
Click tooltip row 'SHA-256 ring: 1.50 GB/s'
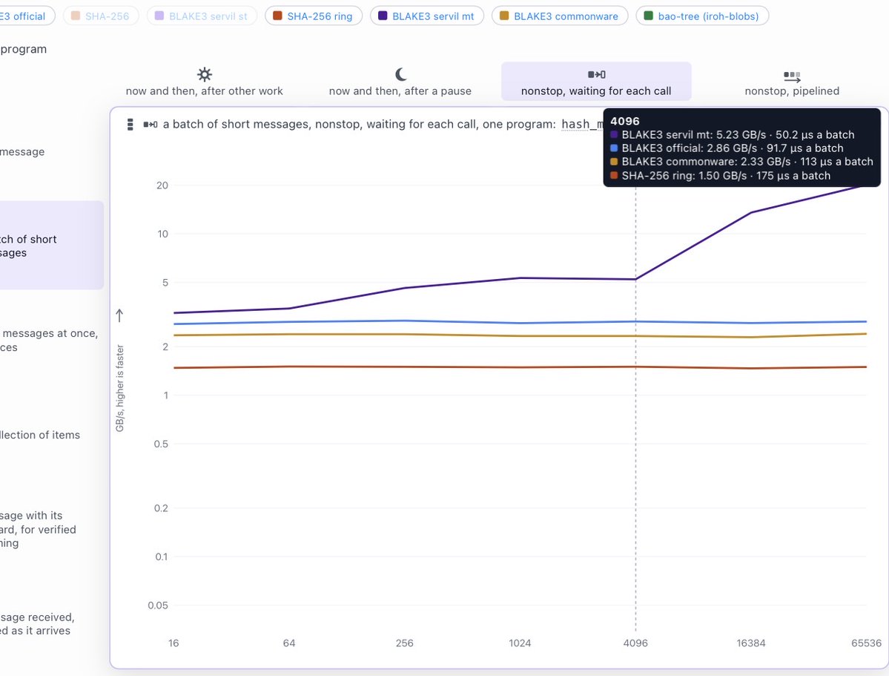720,175
